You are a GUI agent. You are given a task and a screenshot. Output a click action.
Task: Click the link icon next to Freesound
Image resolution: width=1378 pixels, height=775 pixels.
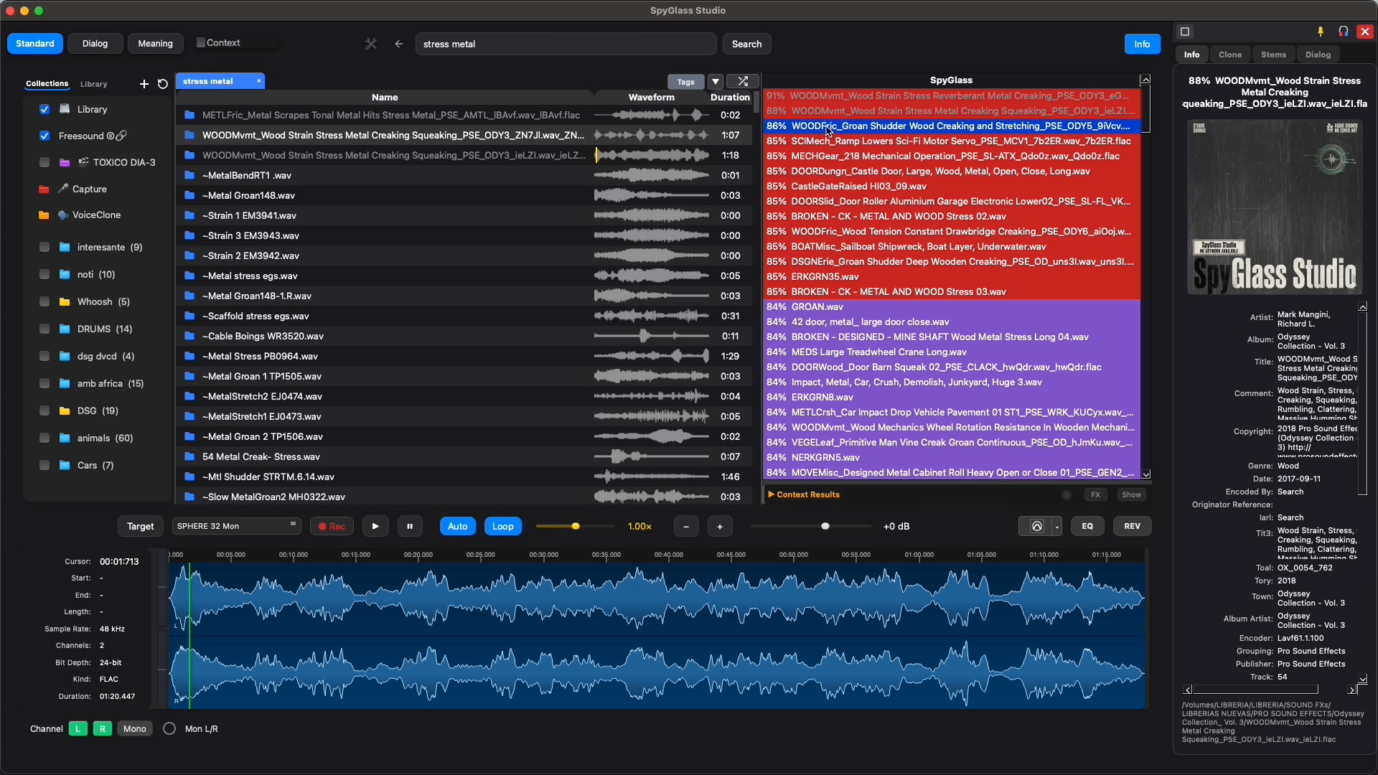pos(122,136)
